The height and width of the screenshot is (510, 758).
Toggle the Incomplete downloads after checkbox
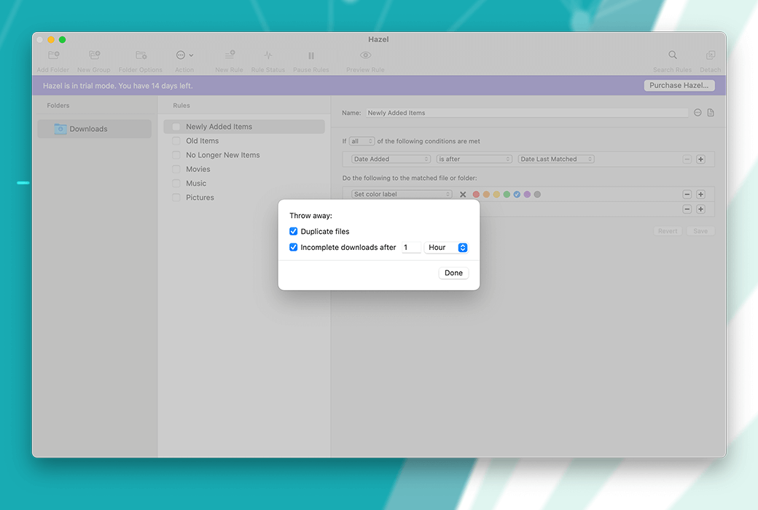tap(294, 248)
